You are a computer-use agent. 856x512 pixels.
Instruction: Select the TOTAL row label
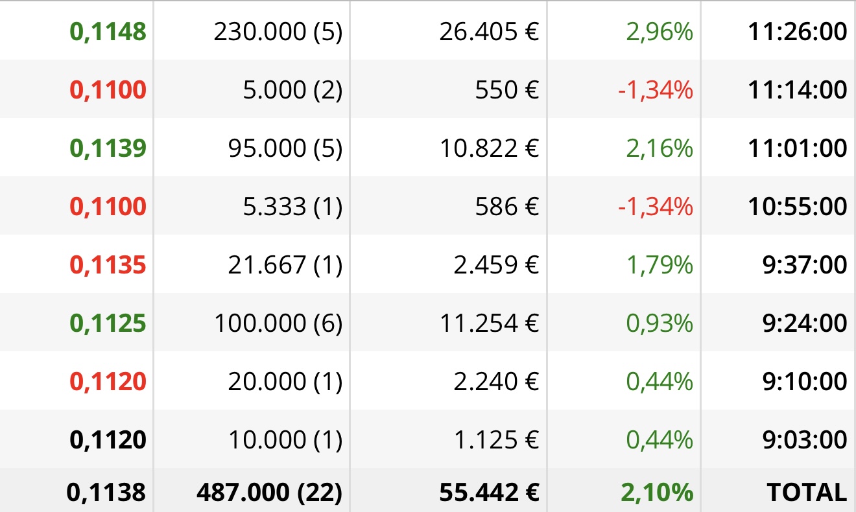pos(807,493)
